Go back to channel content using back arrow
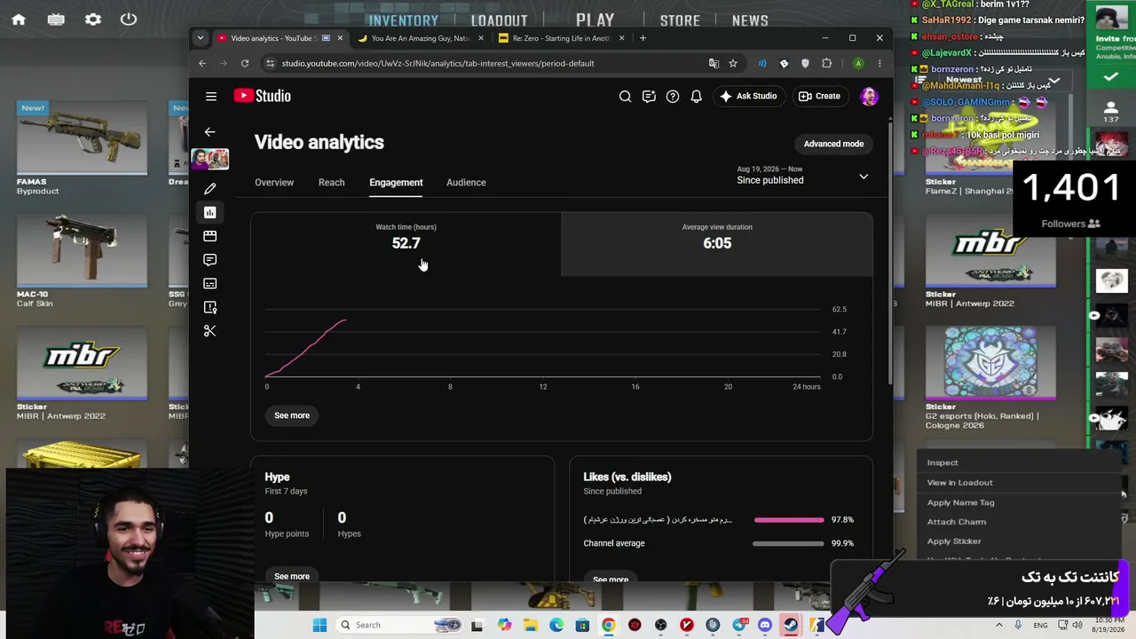This screenshot has width=1136, height=639. (209, 131)
